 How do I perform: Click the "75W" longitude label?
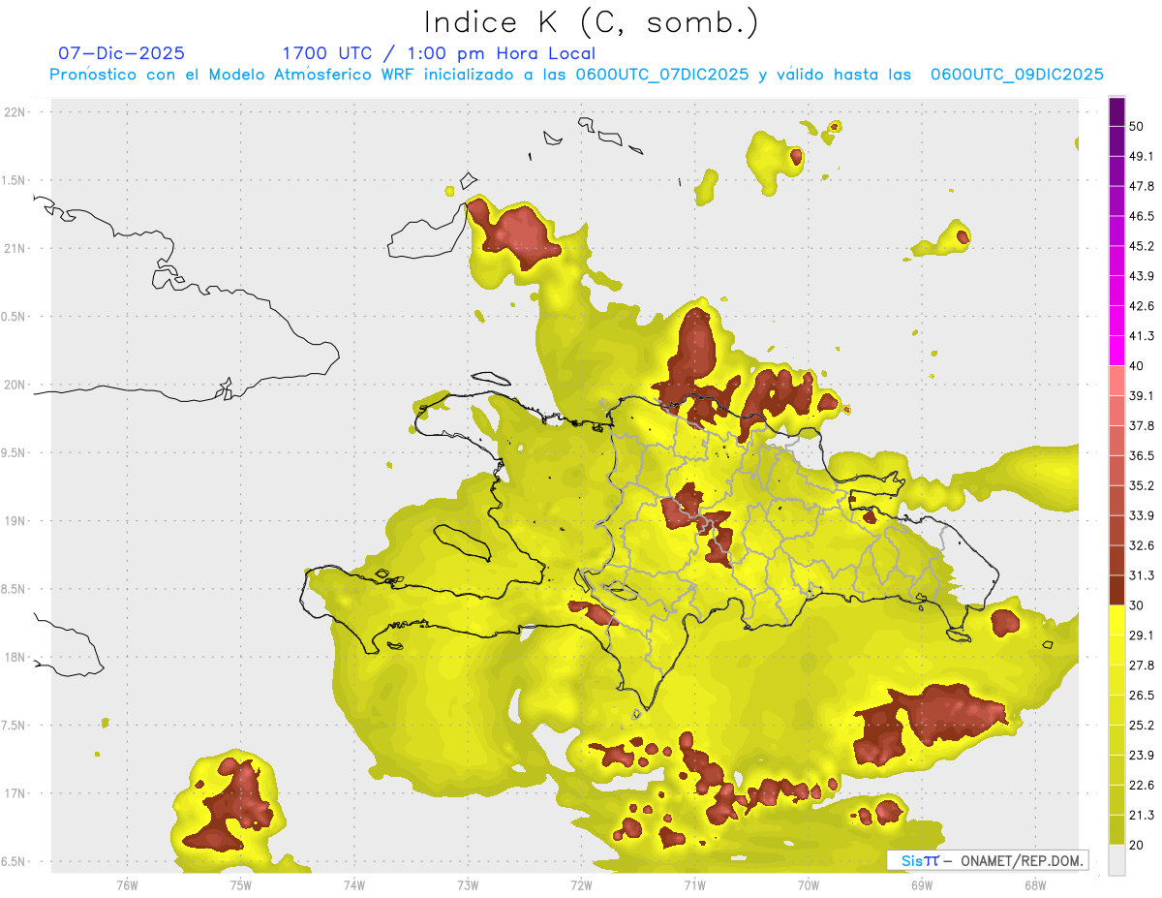pos(240,884)
